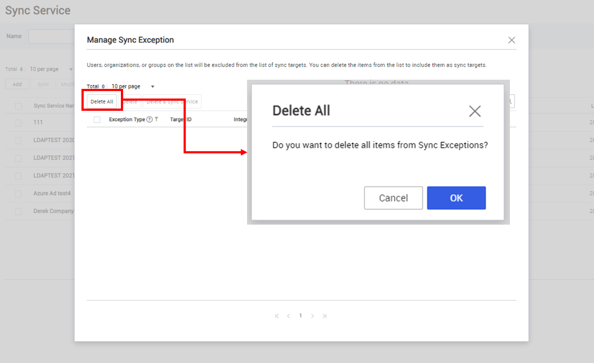Go to next page arrow icon

[x=312, y=316]
